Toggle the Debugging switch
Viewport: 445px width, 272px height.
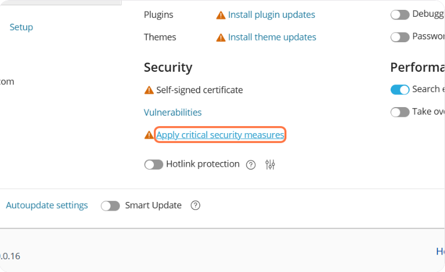(400, 14)
